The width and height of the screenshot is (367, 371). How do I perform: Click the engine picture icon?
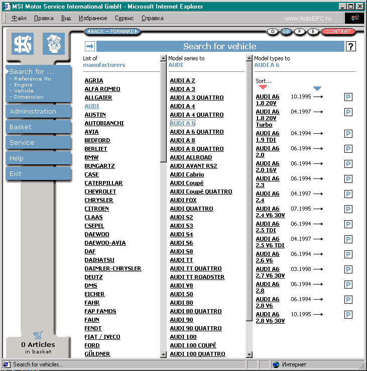click(x=54, y=44)
